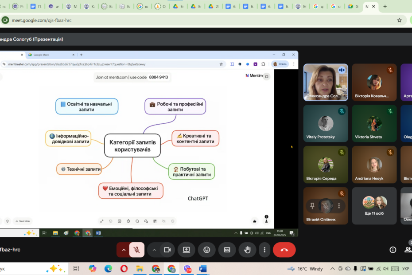
Task: Toggle the camera on or off
Action: 167,250
